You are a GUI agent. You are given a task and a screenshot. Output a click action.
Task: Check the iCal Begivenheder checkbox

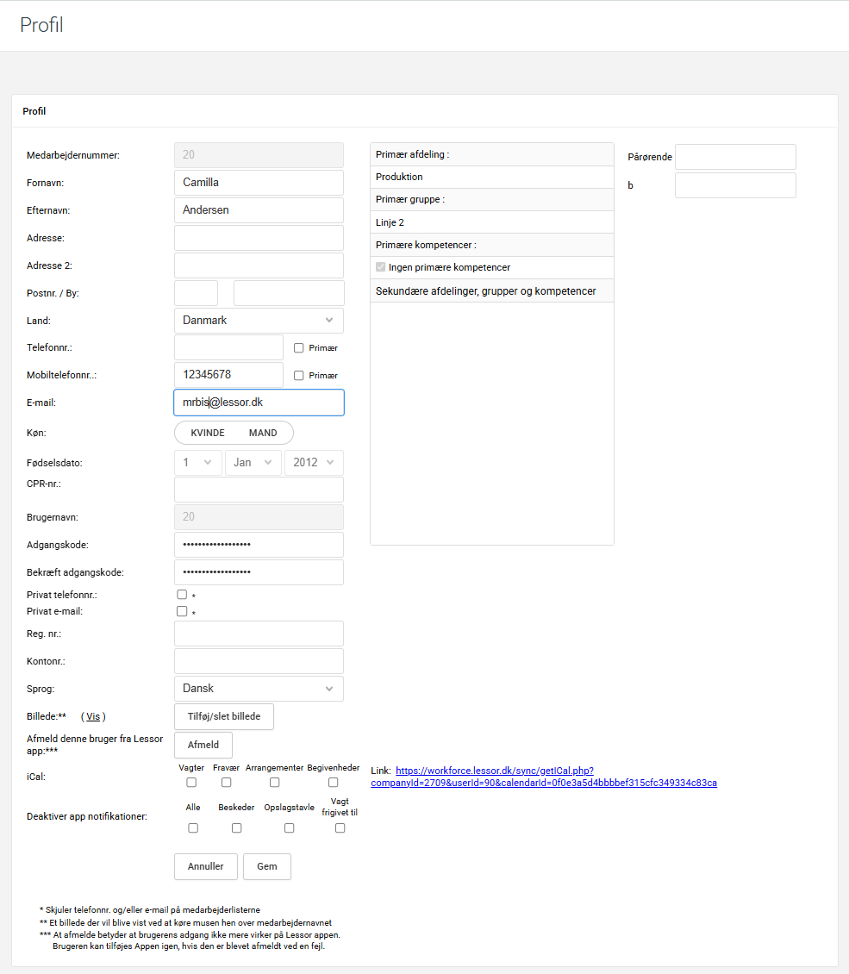point(334,783)
